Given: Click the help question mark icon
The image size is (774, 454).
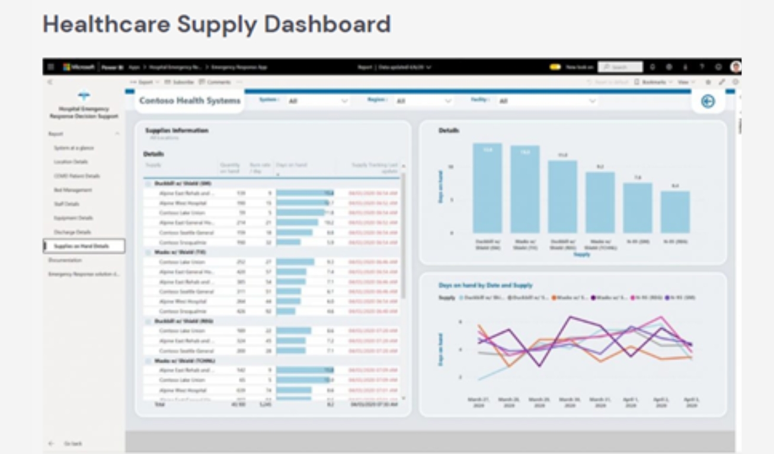Looking at the screenshot, I should click(x=702, y=67).
